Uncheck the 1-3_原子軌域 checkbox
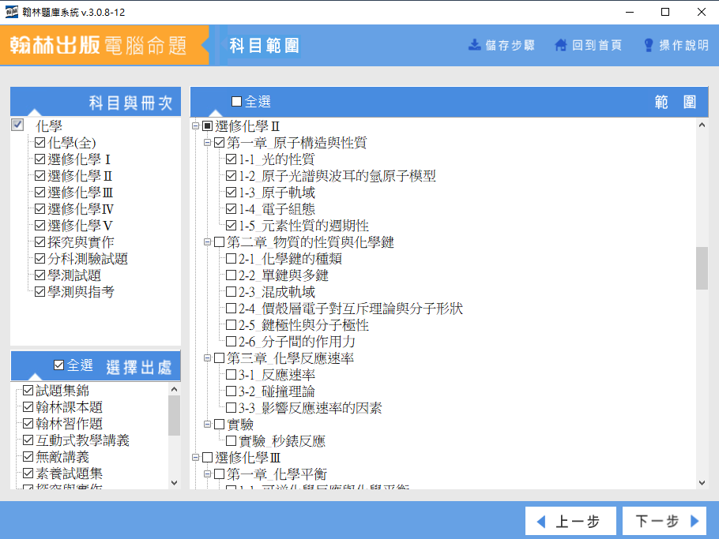 tap(231, 193)
